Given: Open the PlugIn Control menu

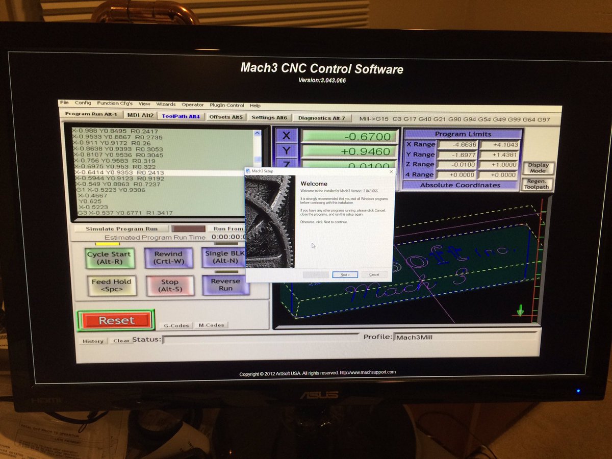Looking at the screenshot, I should 227,105.
